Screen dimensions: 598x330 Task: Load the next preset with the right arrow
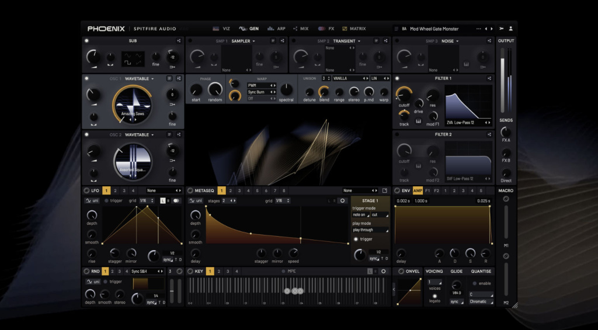tap(492, 29)
